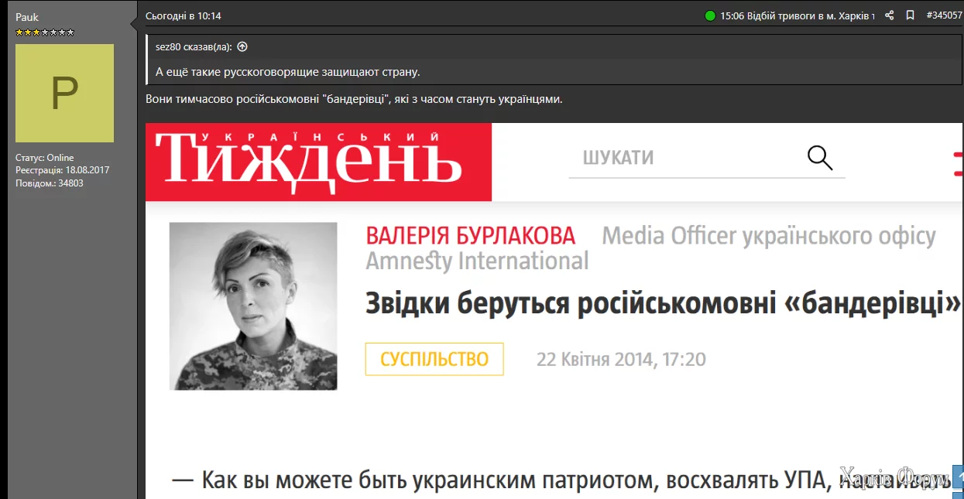964x499 pixels.
Task: Click Повідом.: 34803 message count
Action: (50, 183)
